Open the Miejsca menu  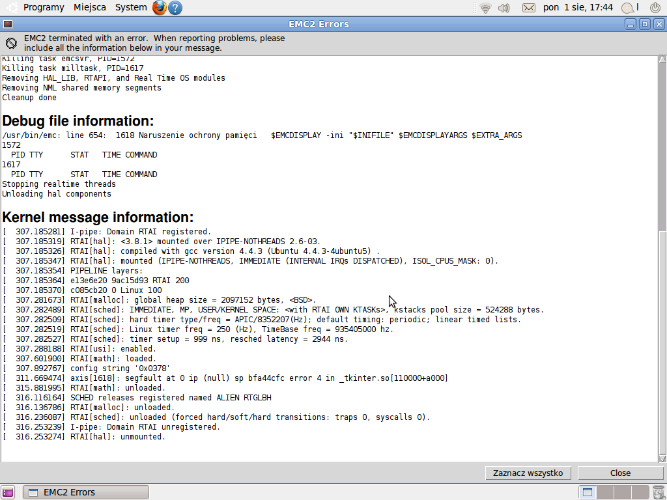click(x=90, y=8)
